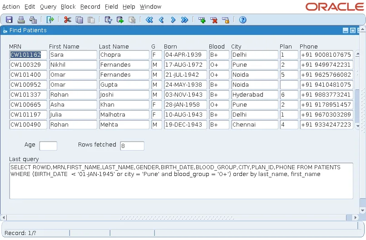Screen dimensions: 366x240
Task: Click last name cell Joshi
Action: 124,95
